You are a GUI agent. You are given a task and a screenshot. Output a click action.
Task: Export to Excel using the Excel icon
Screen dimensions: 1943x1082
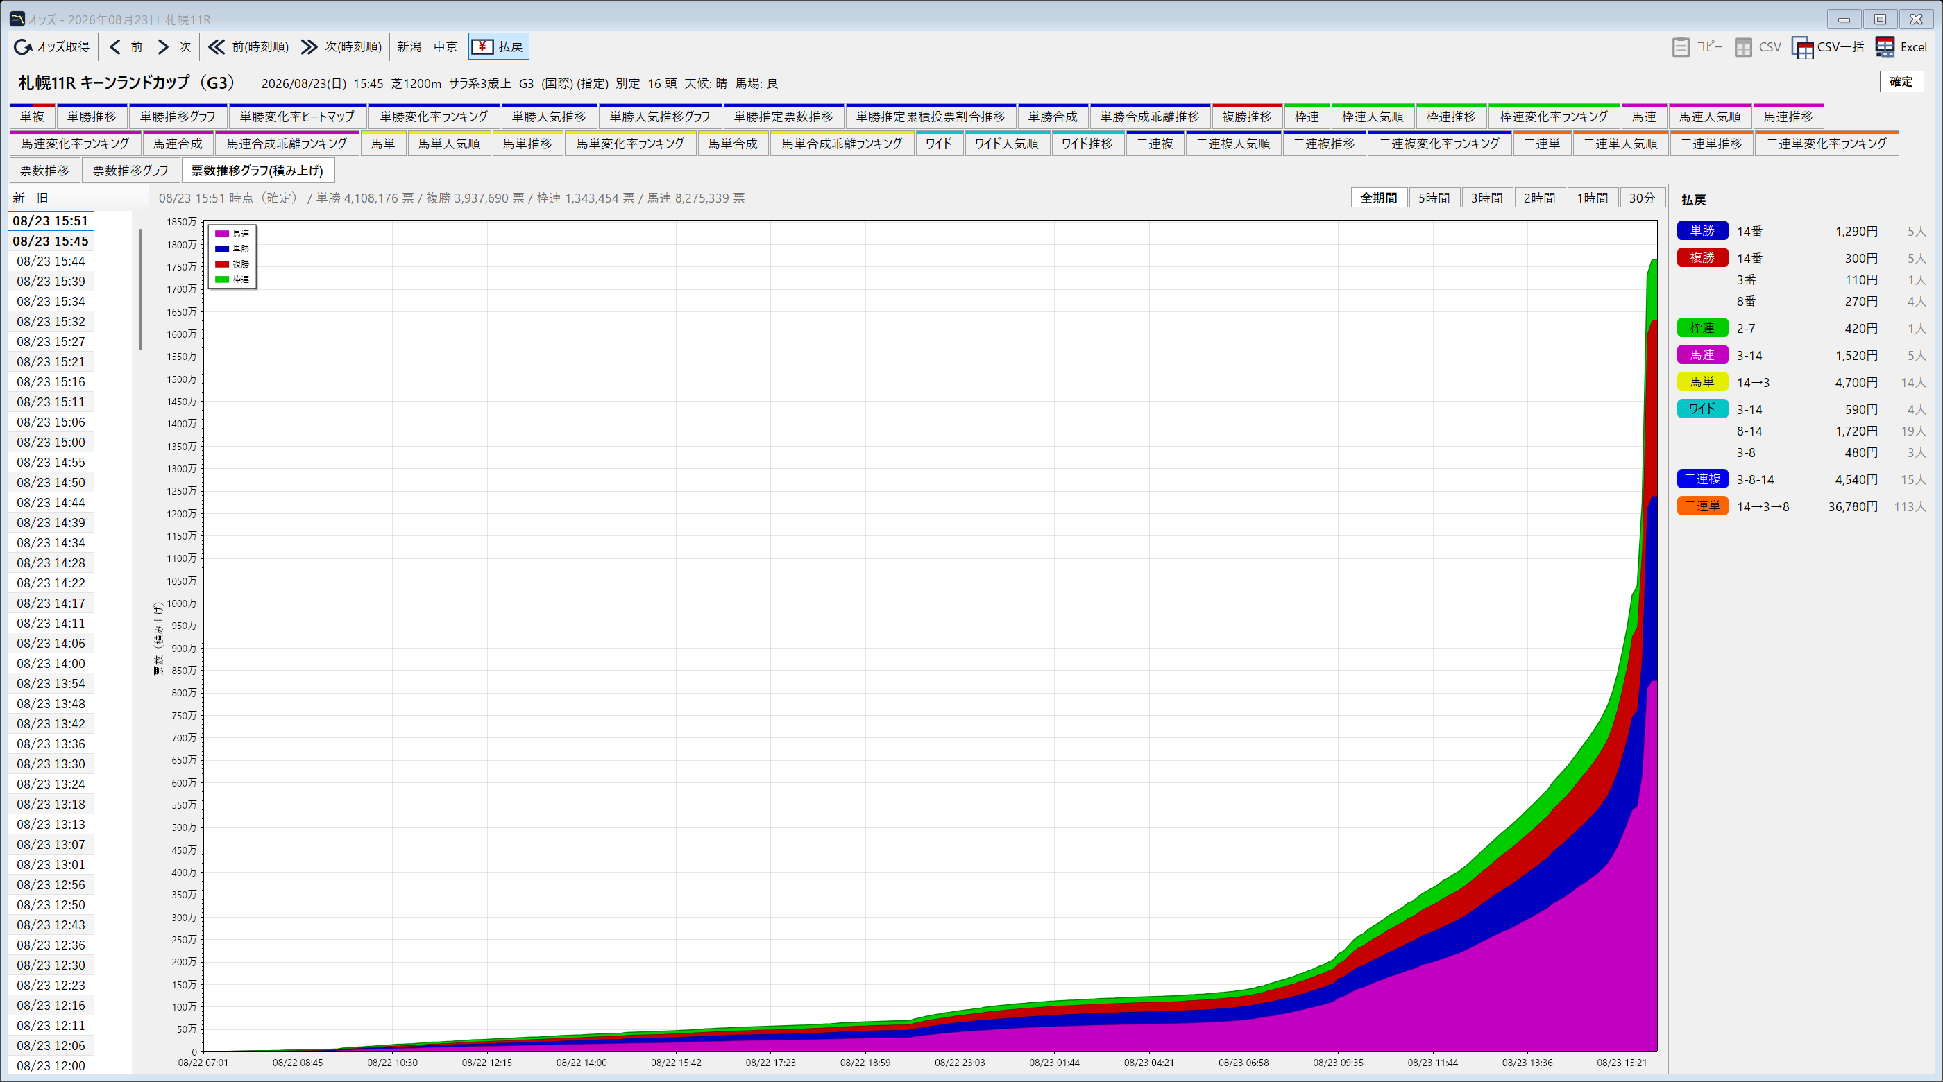1885,46
